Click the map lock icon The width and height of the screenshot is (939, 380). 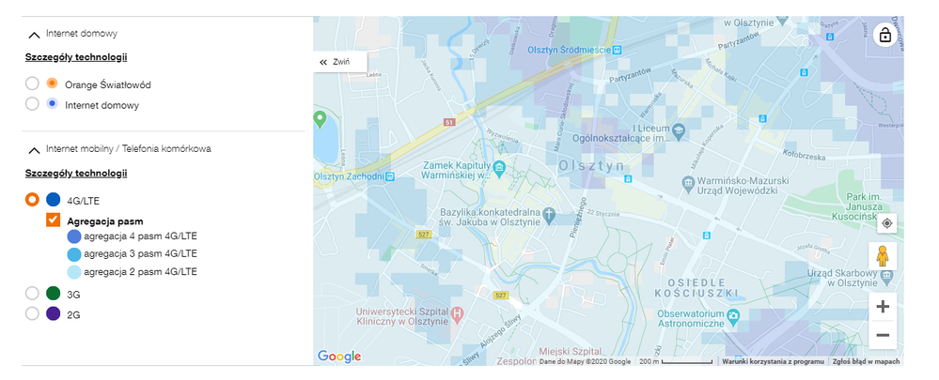pyautogui.click(x=884, y=36)
